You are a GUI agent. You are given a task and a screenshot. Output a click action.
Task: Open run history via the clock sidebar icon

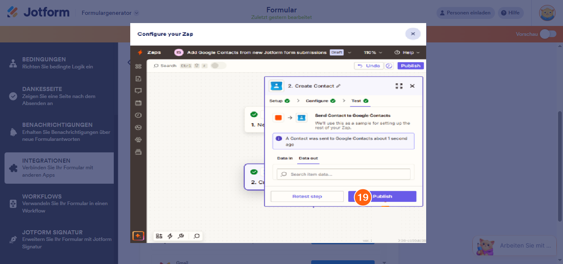pos(138,115)
